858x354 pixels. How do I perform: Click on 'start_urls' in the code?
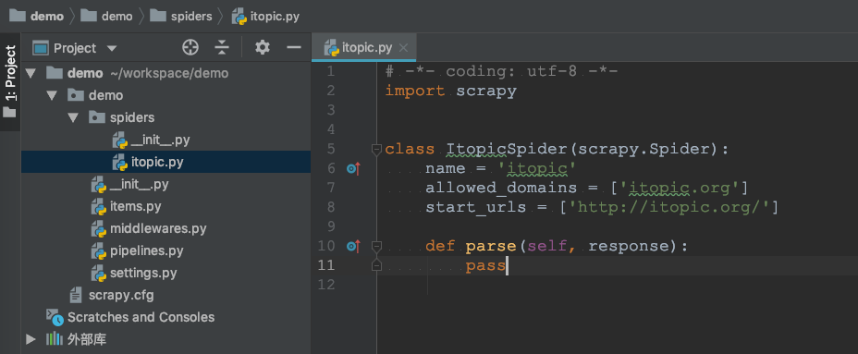click(476, 207)
